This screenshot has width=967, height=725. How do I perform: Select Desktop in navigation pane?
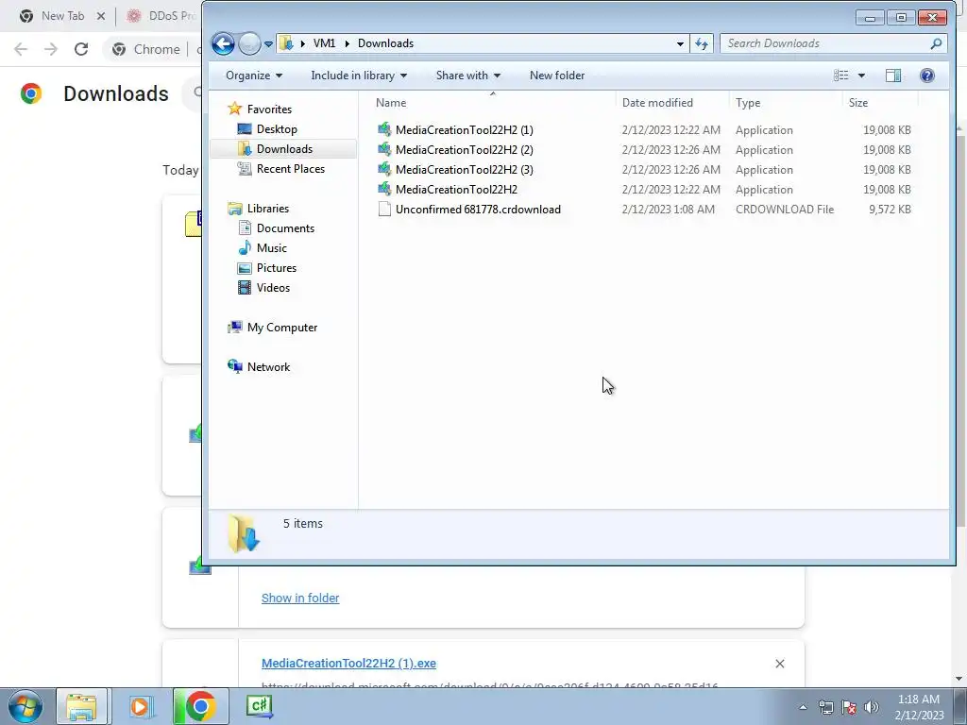pyautogui.click(x=277, y=128)
